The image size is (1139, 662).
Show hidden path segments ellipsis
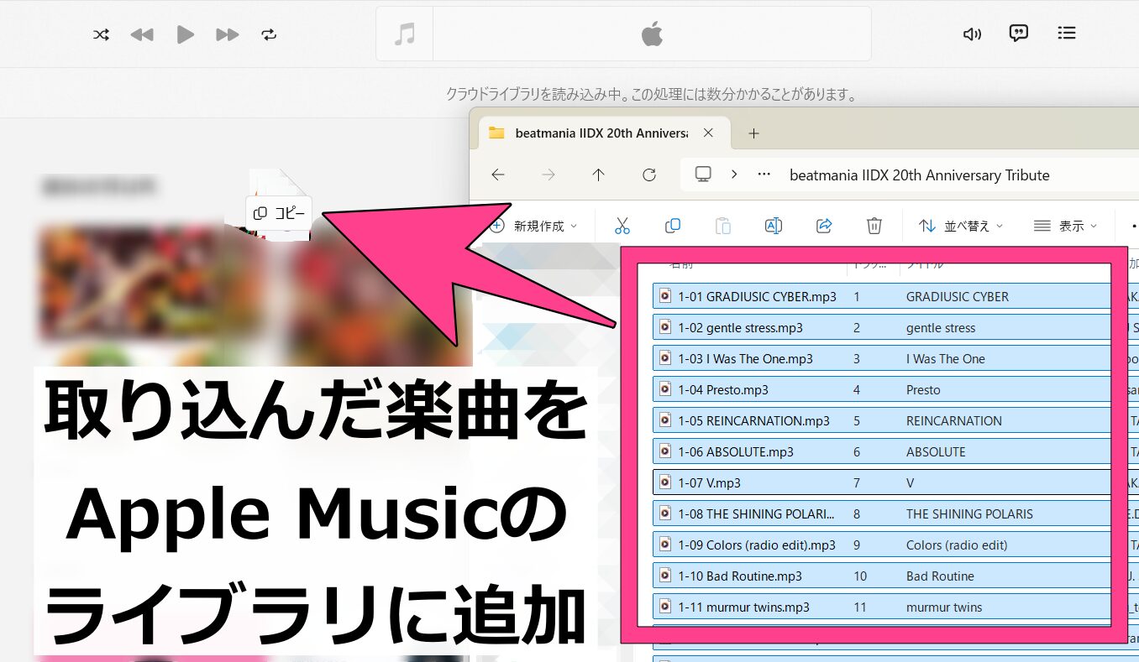(x=764, y=175)
